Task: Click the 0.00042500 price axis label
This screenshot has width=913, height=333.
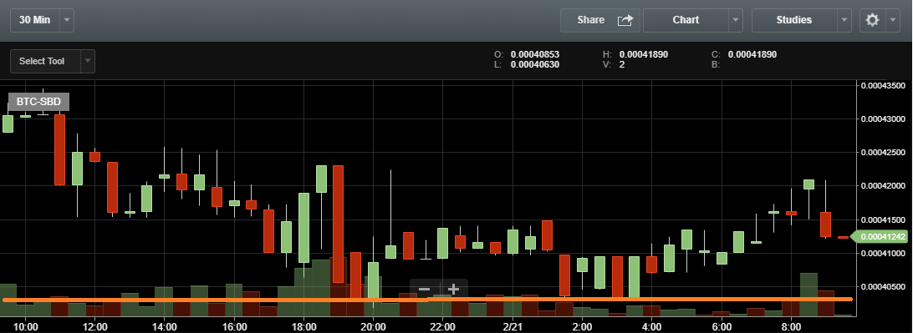Action: coord(883,152)
